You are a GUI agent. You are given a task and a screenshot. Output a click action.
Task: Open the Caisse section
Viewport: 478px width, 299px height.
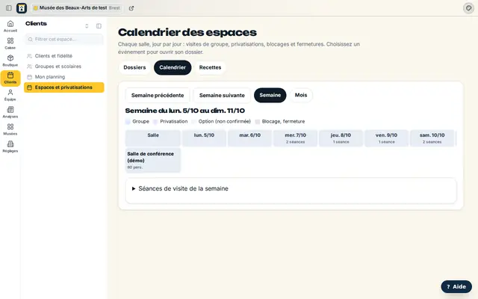pyautogui.click(x=10, y=43)
